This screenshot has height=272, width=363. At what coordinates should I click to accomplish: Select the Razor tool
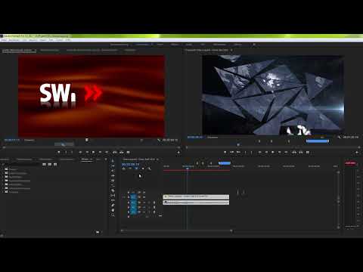point(113,190)
